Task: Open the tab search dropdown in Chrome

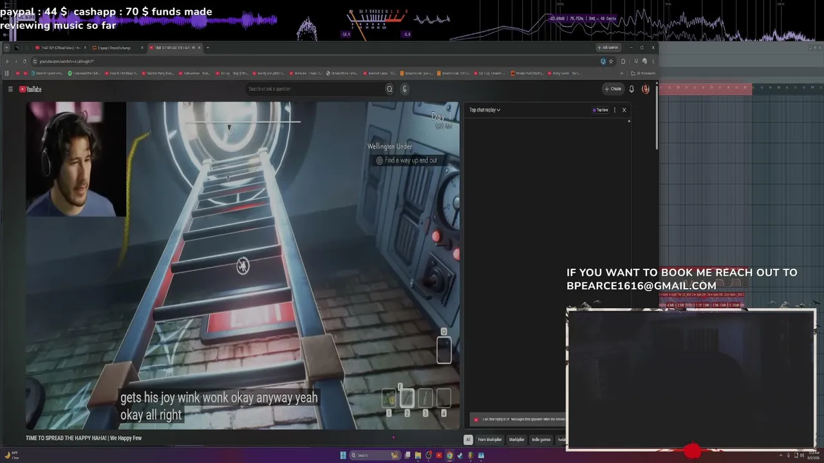Action: click(6, 48)
